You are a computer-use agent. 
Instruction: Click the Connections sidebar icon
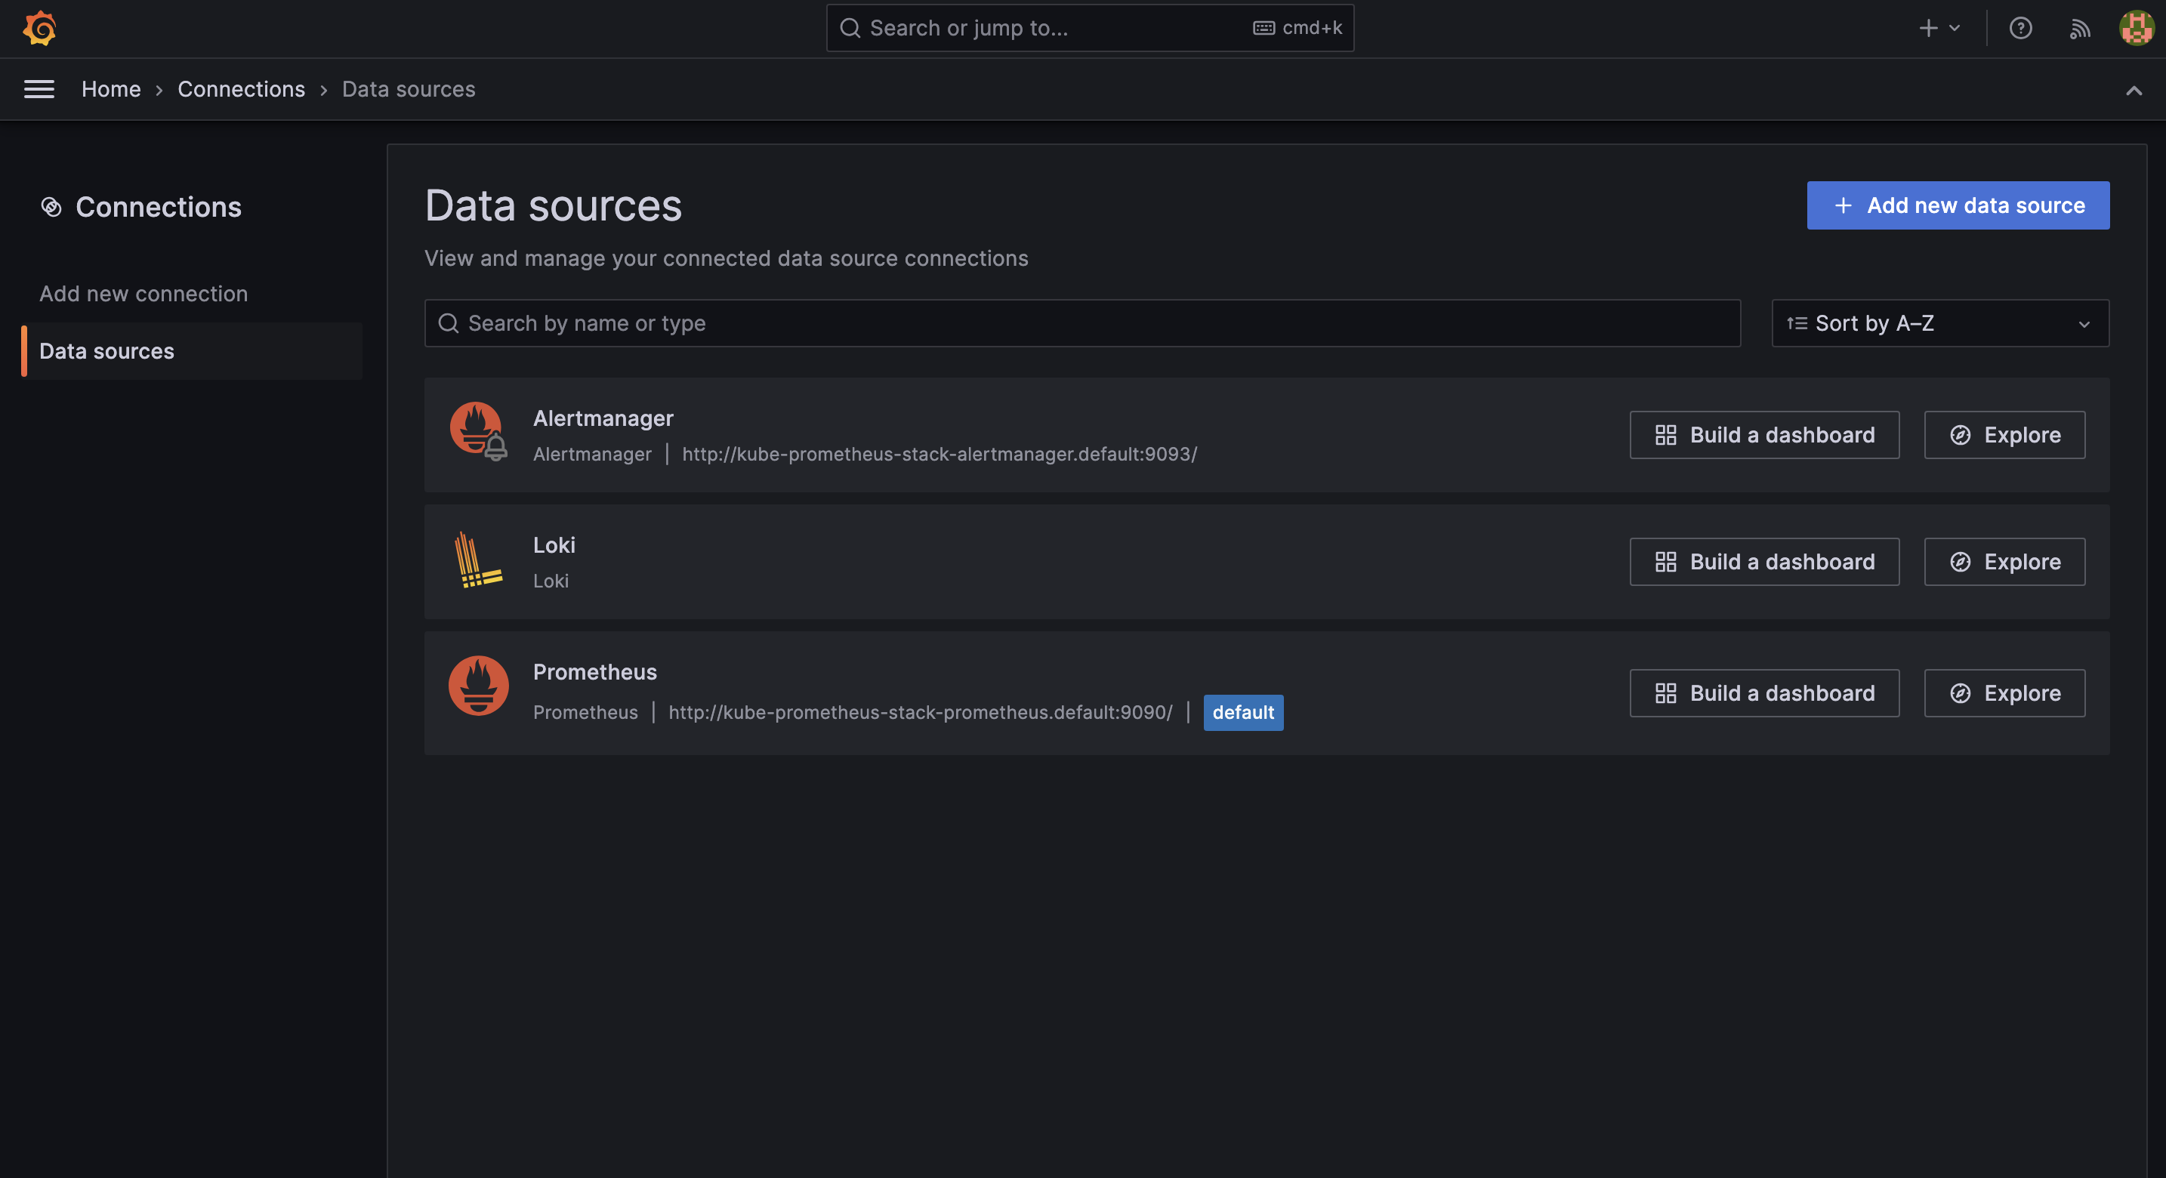click(x=51, y=206)
